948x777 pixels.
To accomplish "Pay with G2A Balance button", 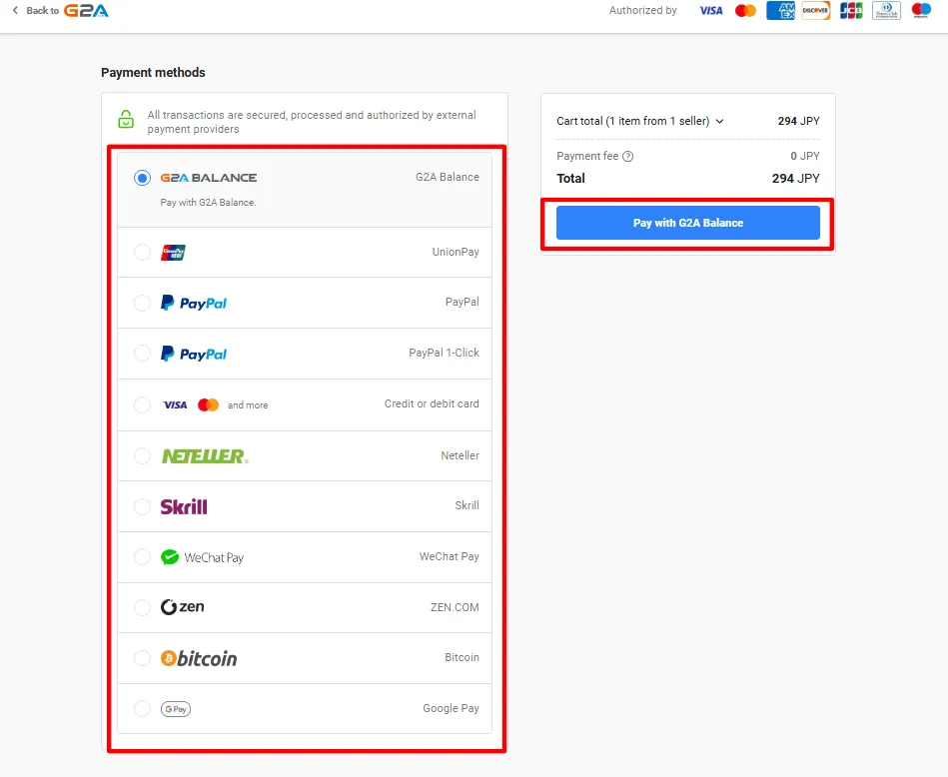I will coord(688,223).
